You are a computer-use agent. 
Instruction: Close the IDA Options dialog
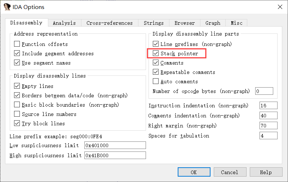tap(280, 7)
